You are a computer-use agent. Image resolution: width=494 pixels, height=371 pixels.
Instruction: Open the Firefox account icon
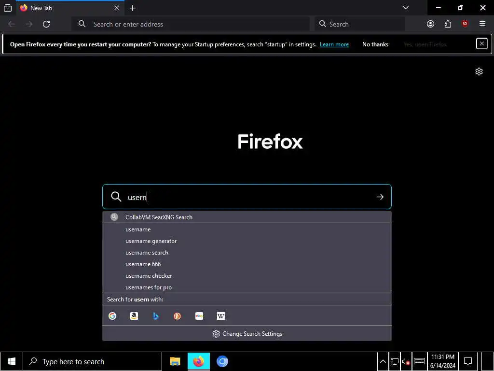pyautogui.click(x=430, y=24)
